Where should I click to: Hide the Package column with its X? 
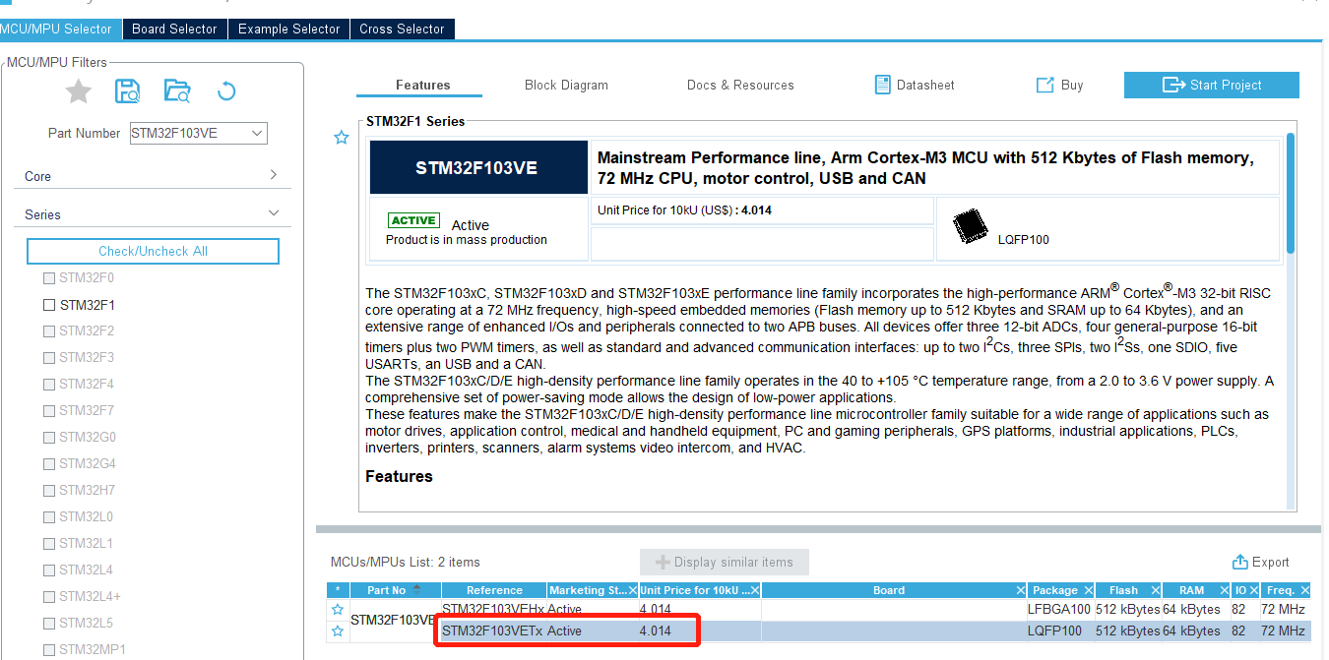coord(1088,590)
